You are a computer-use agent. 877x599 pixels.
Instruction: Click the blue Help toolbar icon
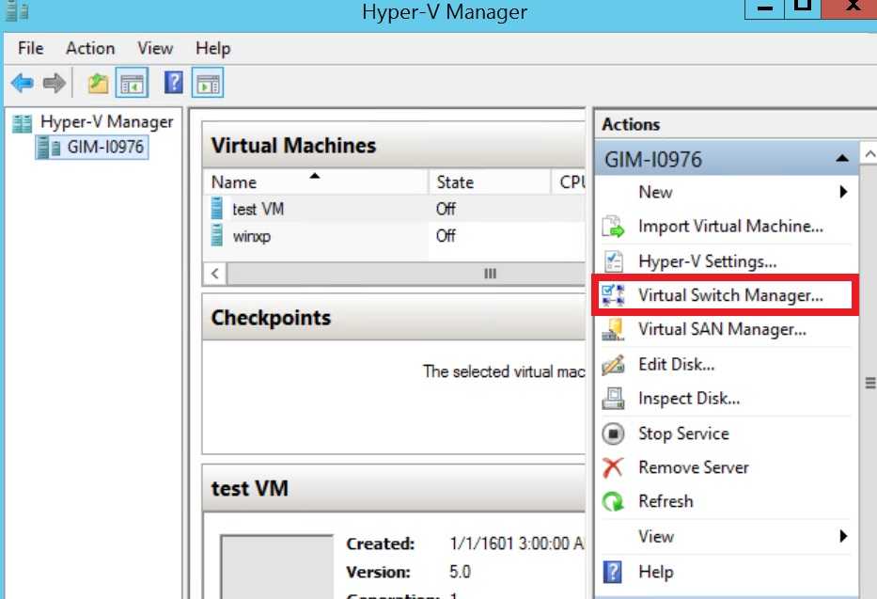pyautogui.click(x=173, y=84)
